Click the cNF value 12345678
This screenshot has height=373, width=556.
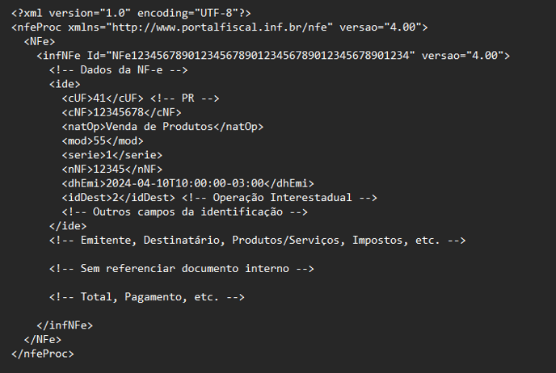pyautogui.click(x=118, y=112)
